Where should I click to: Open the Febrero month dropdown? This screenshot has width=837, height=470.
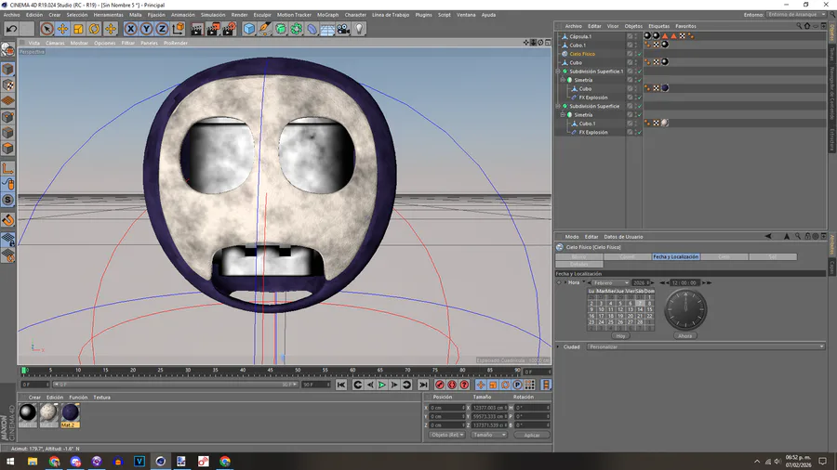coord(611,282)
